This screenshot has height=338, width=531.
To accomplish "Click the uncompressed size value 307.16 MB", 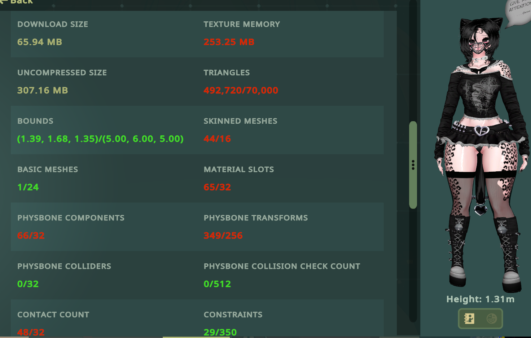I will (x=43, y=91).
